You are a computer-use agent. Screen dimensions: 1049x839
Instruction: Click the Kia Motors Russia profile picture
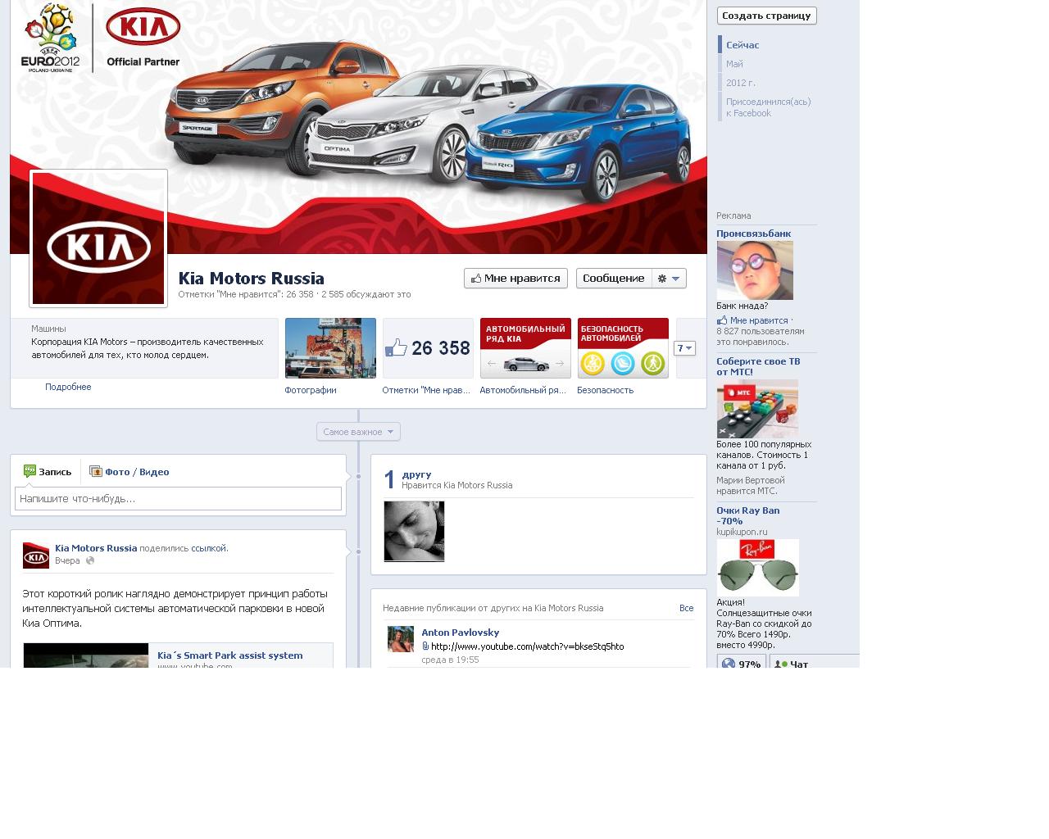click(x=98, y=238)
